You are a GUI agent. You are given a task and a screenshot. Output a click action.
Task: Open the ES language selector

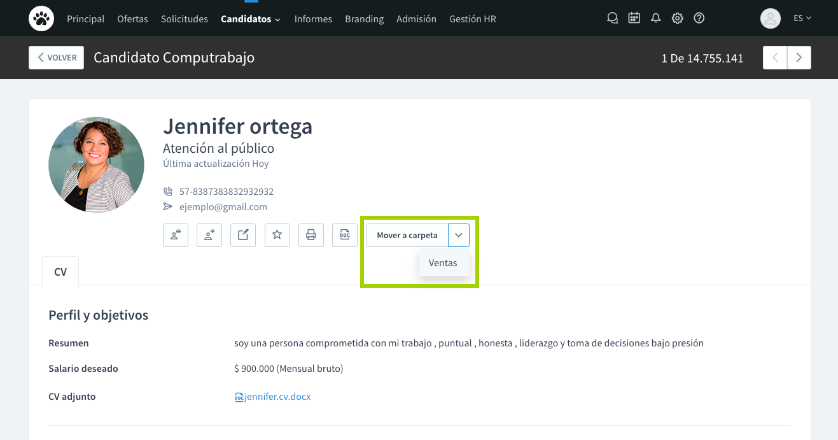tap(802, 18)
